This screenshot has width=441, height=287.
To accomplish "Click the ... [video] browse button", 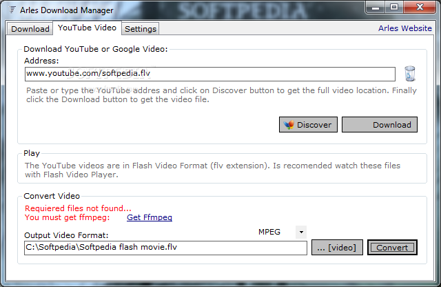I will click(337, 247).
